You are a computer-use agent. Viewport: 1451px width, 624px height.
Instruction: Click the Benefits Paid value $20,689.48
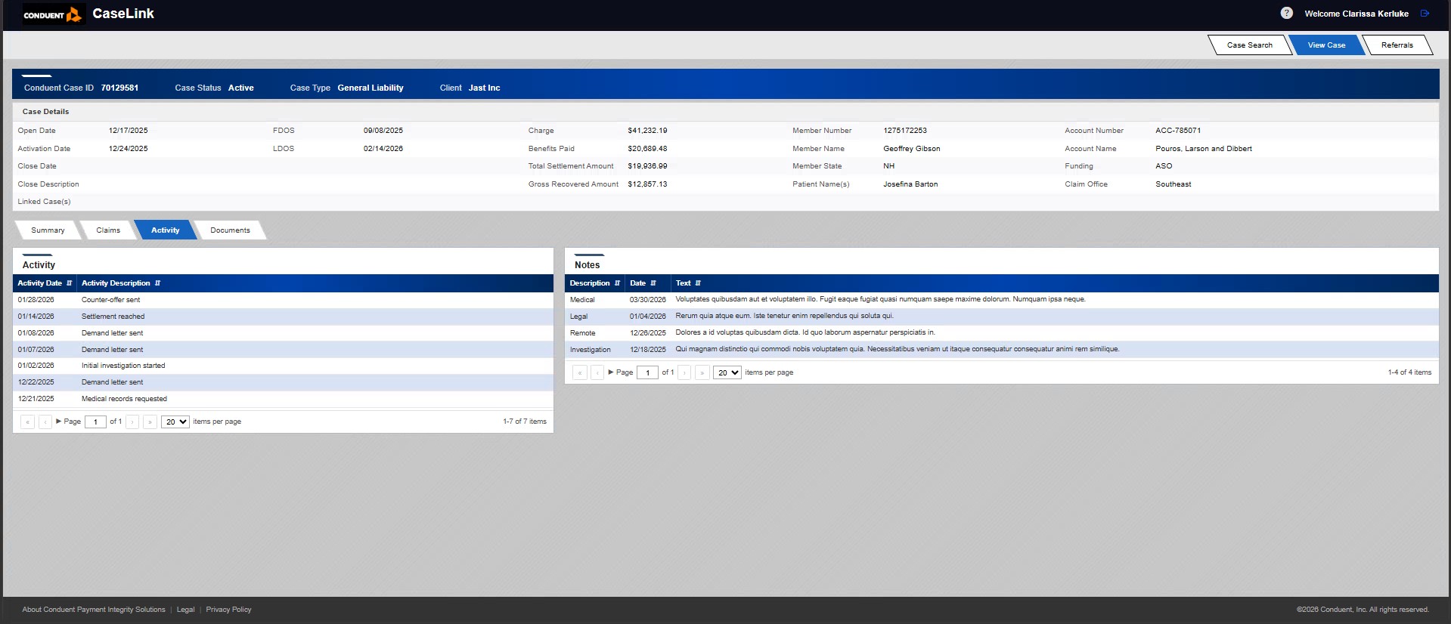pos(647,149)
